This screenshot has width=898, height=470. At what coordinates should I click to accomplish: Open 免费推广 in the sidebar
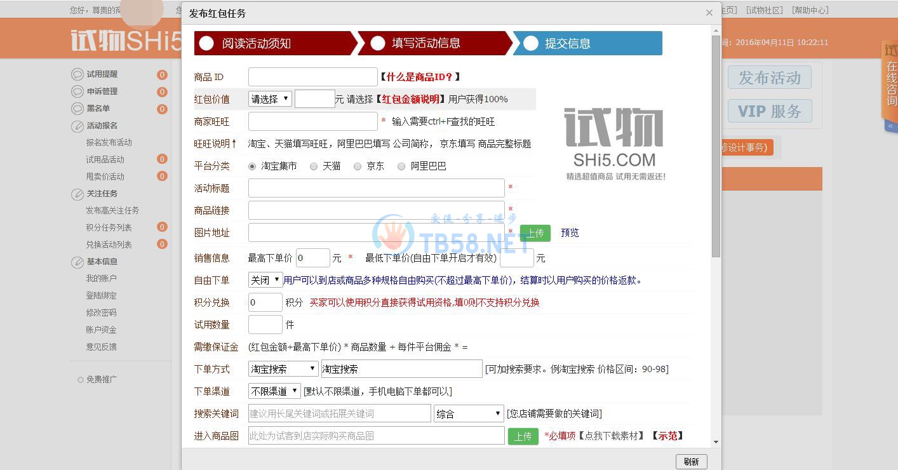102,380
